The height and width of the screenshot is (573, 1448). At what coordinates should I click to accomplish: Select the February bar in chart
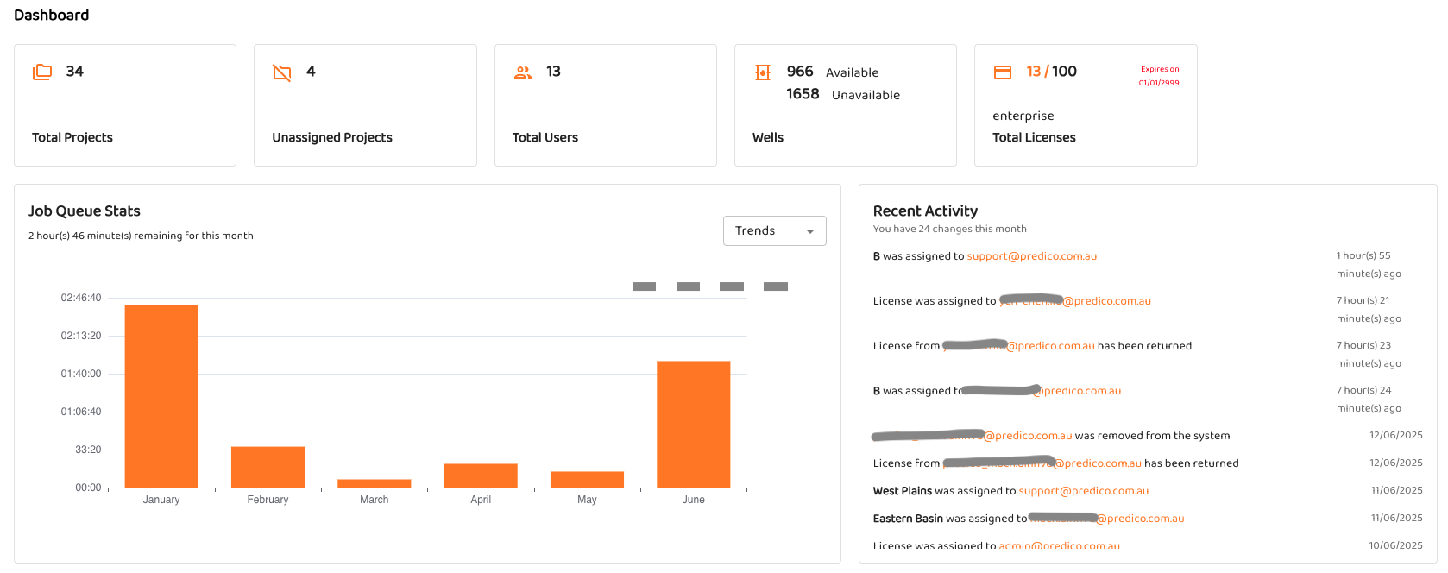click(268, 467)
